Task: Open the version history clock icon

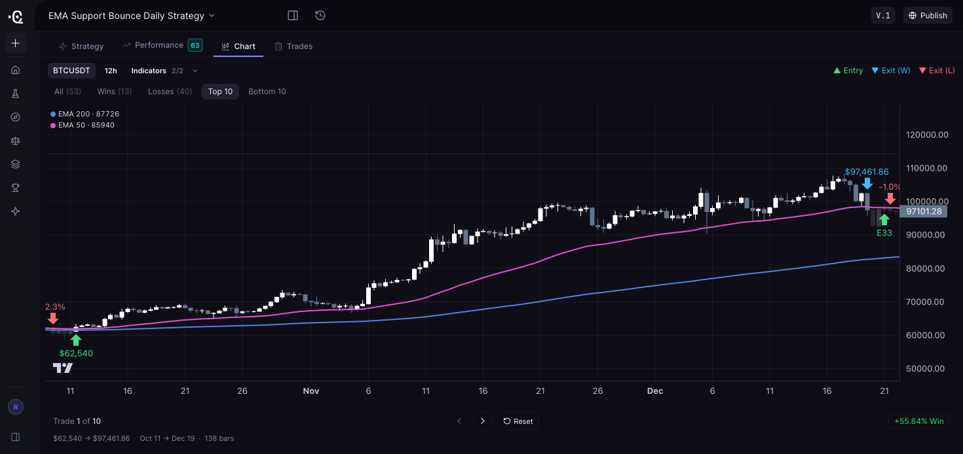Action: (320, 15)
